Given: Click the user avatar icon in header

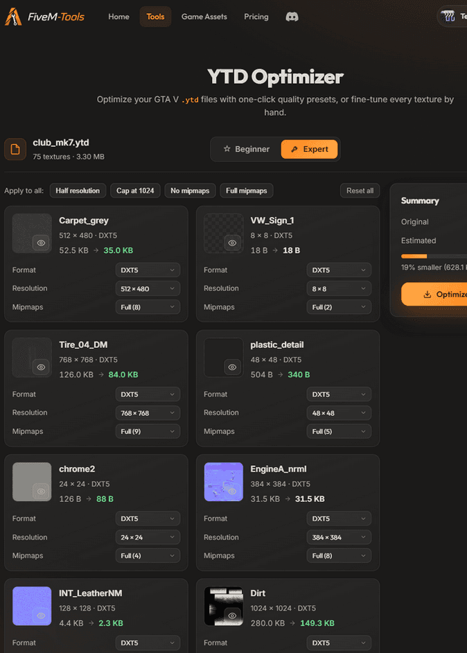Looking at the screenshot, I should click(448, 17).
